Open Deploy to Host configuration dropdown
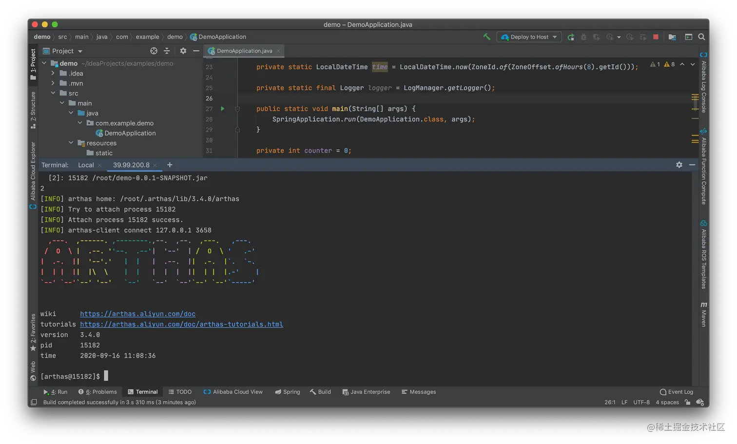Screen dimensions: 737x444 coord(529,37)
